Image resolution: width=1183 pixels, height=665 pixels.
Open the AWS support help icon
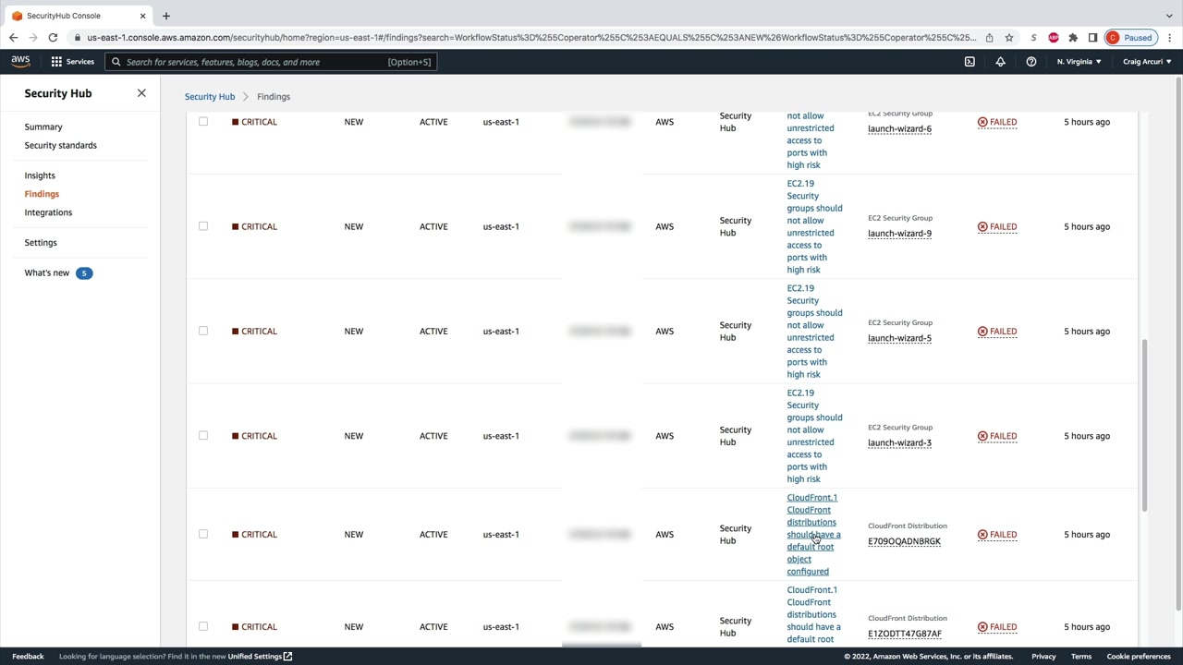coord(1031,62)
